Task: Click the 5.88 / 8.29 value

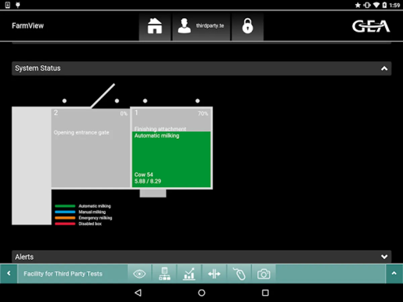Action: click(148, 181)
